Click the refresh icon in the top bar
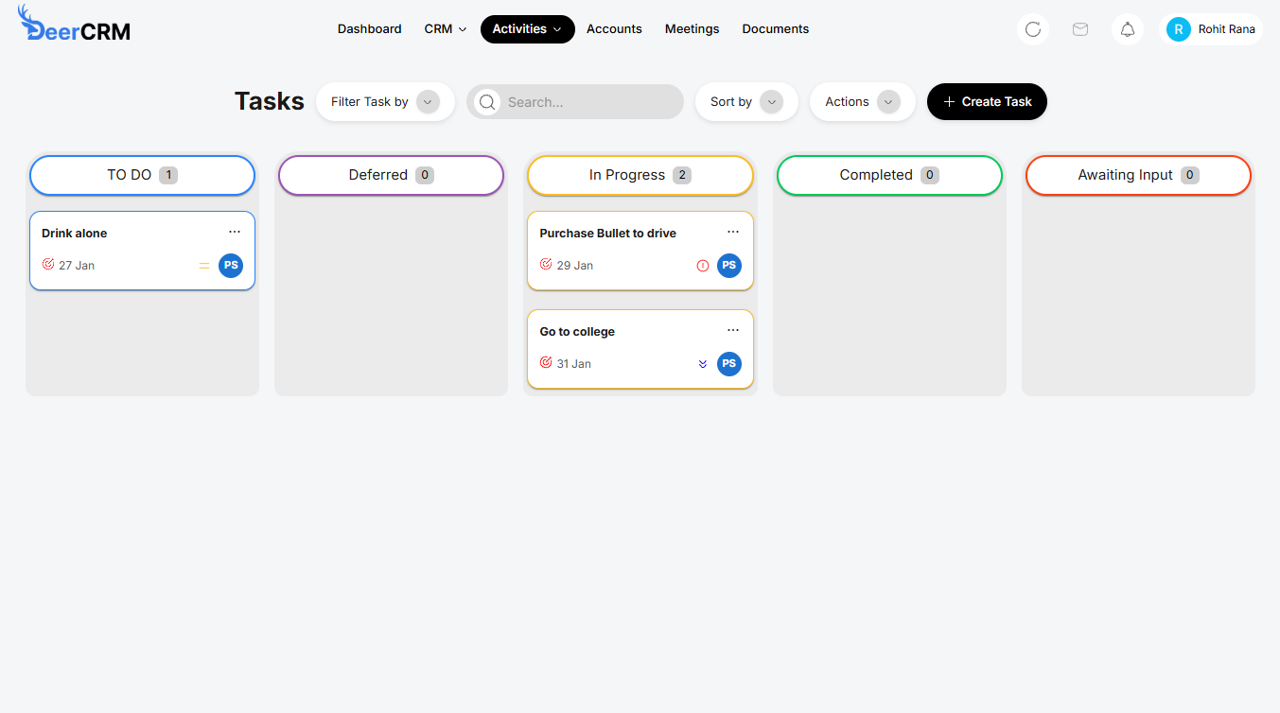This screenshot has height=713, width=1280. 1032,29
